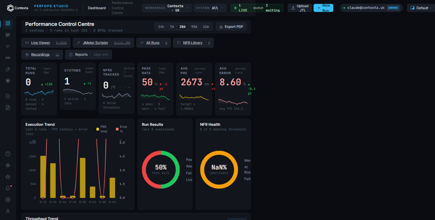Click the live queue status indicator
This screenshot has height=220, width=435.
tap(257, 8)
